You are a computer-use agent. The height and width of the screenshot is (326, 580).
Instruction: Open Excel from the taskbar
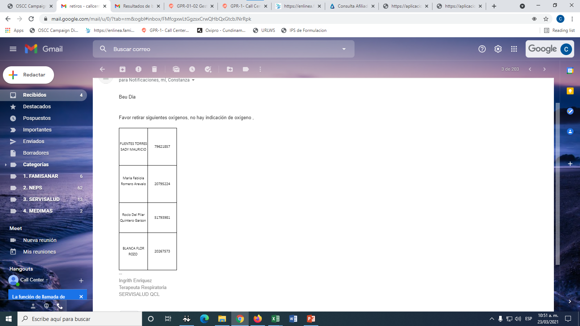point(275,319)
